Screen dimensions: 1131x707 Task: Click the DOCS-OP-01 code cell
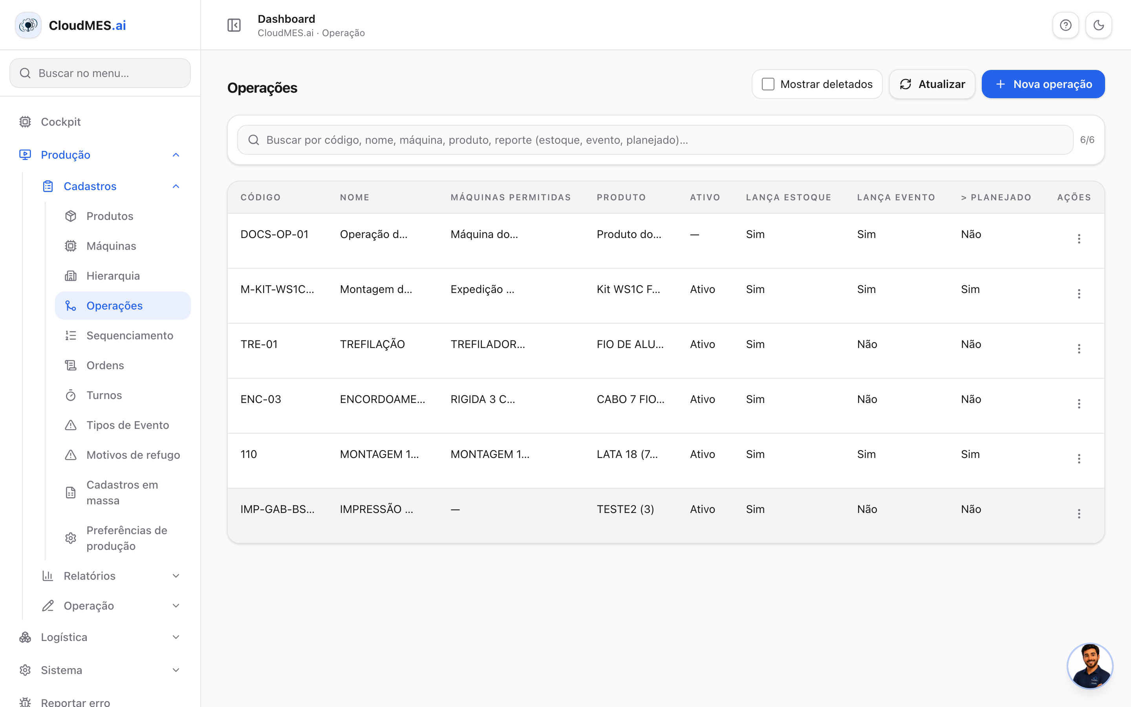pyautogui.click(x=275, y=234)
